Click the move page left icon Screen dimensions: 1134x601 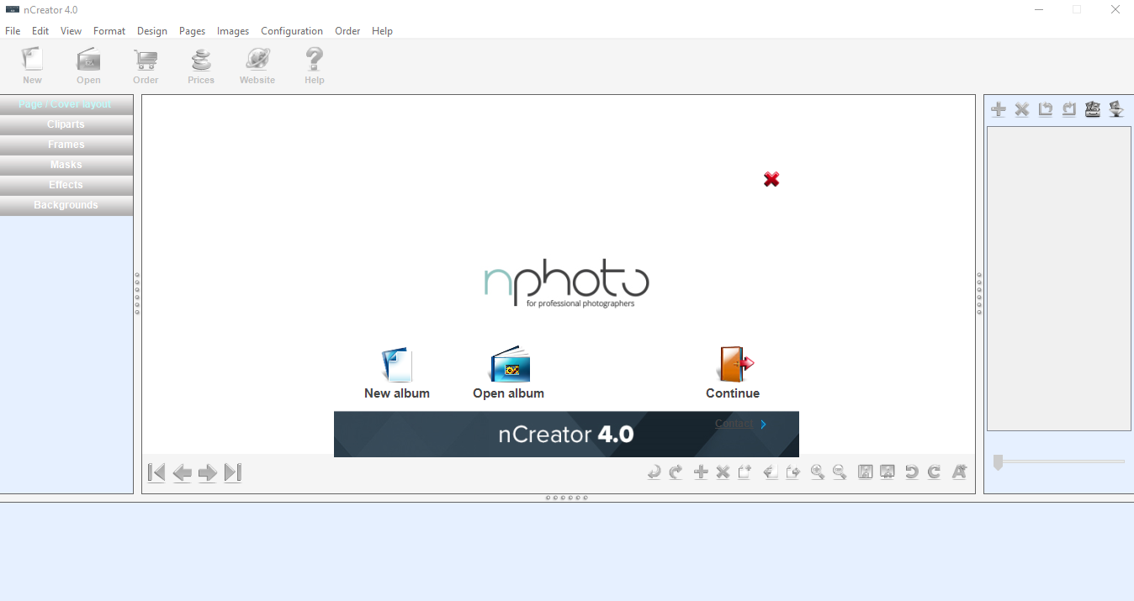coord(770,472)
